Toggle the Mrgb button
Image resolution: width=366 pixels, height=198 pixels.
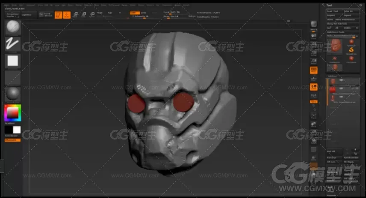(100, 13)
